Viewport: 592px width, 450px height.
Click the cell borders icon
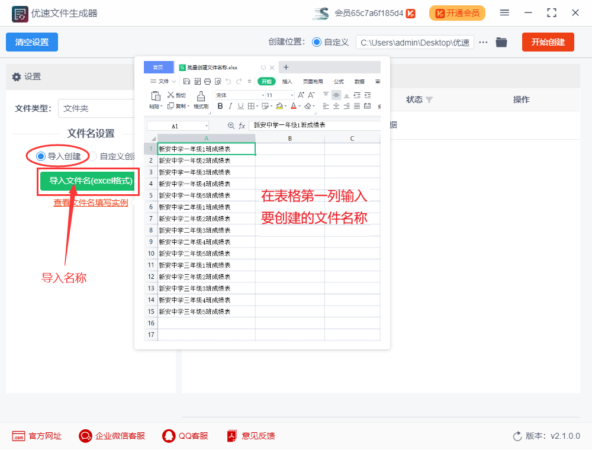pyautogui.click(x=251, y=106)
